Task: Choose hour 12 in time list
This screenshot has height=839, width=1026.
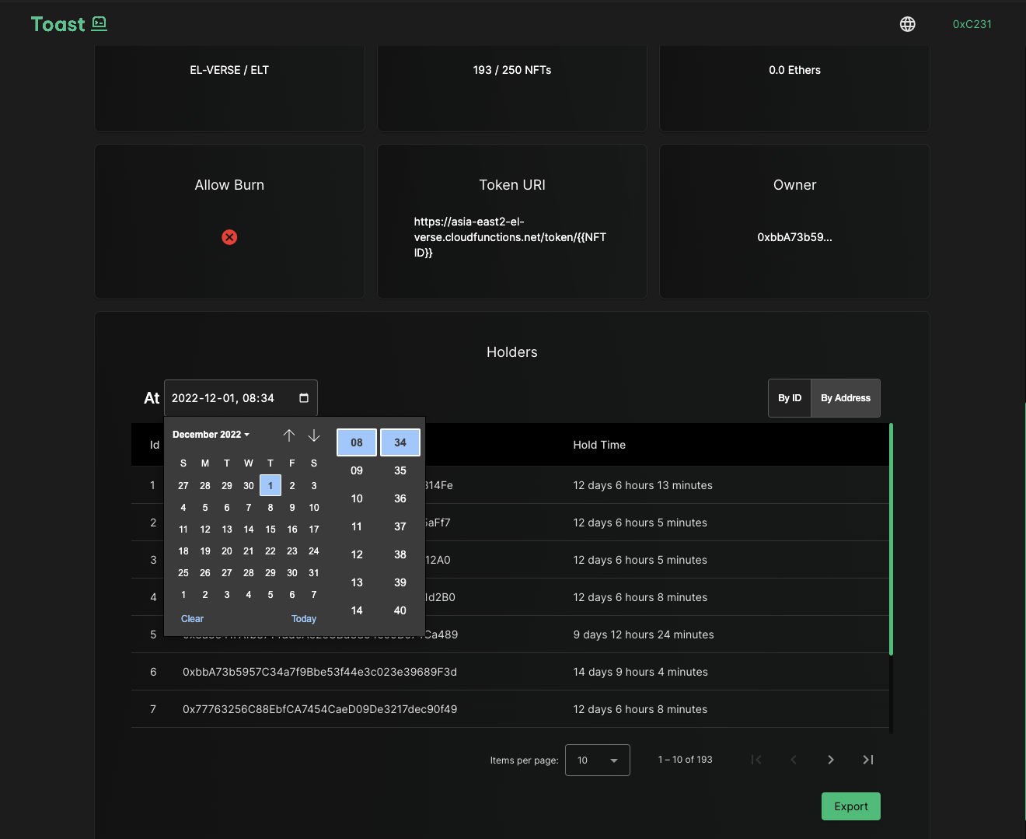Action: coord(357,554)
